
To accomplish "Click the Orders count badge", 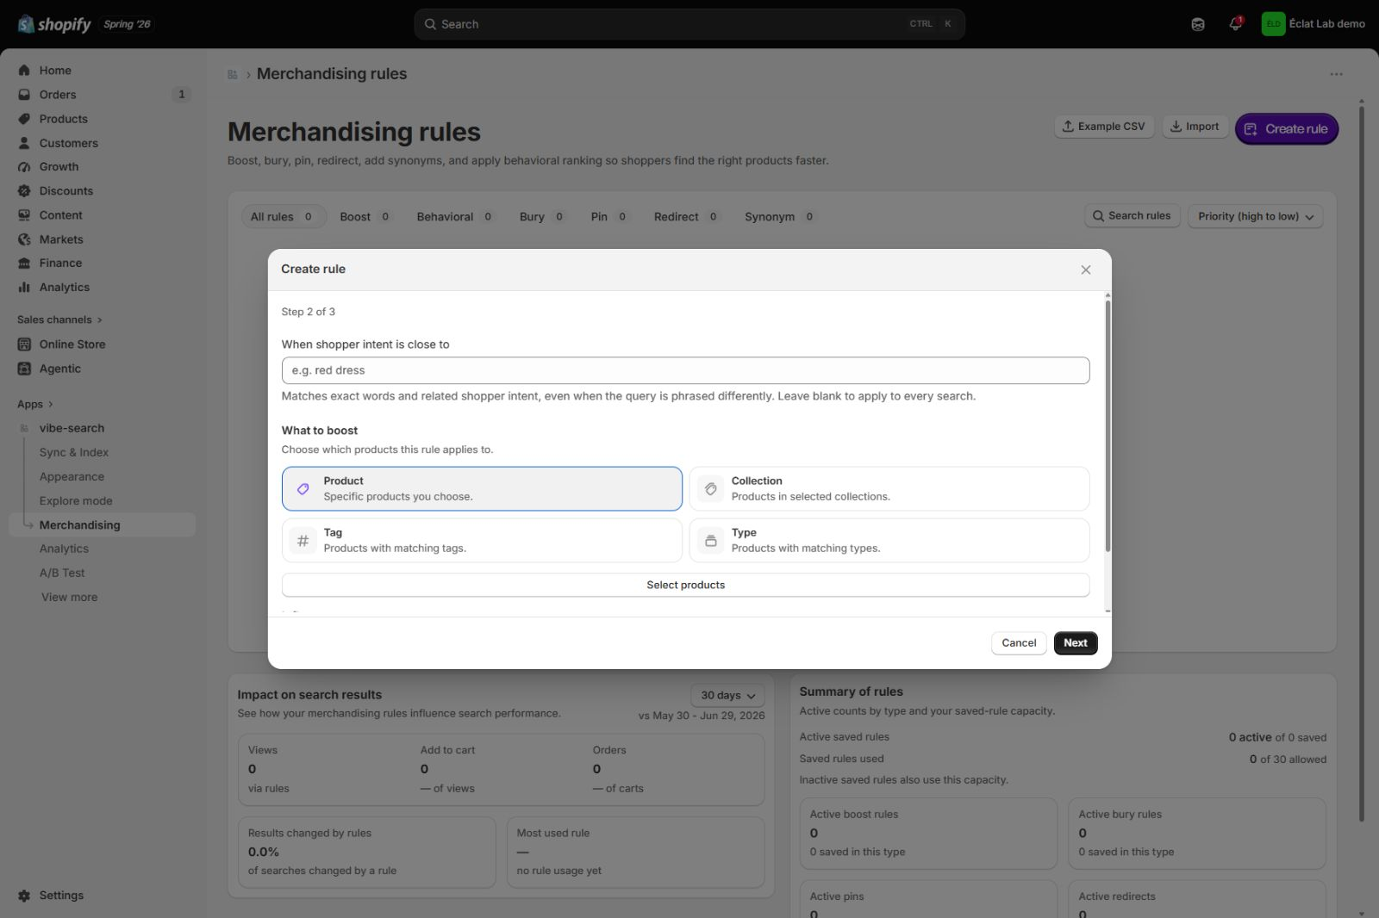I will point(181,95).
